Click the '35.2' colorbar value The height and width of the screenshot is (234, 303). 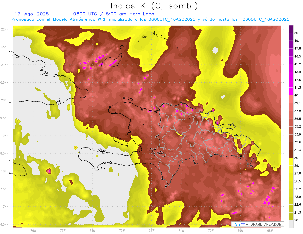pos(298,126)
